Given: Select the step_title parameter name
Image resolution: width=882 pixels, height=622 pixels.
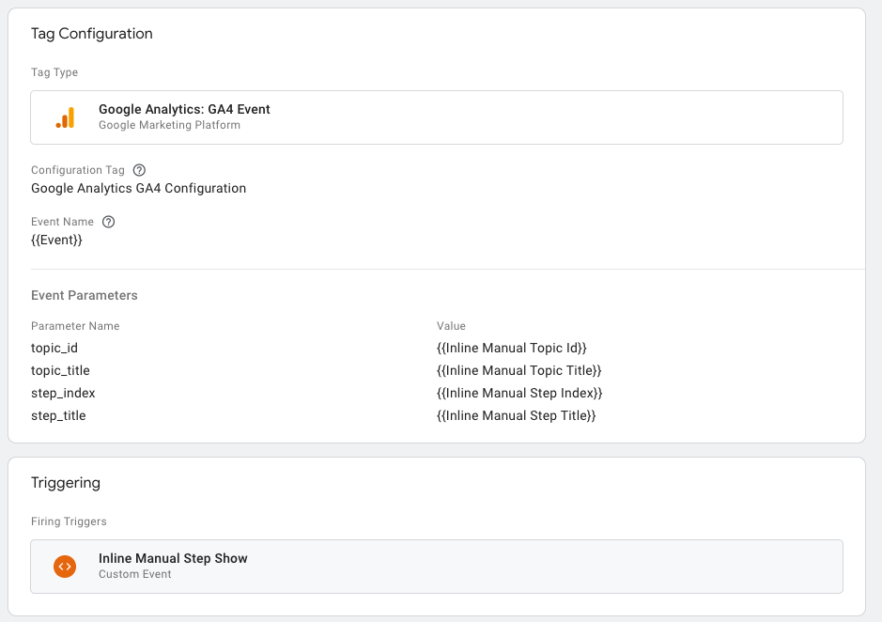Looking at the screenshot, I should click(x=58, y=415).
